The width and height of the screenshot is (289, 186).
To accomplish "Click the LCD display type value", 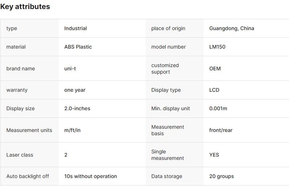I will (x=214, y=90).
